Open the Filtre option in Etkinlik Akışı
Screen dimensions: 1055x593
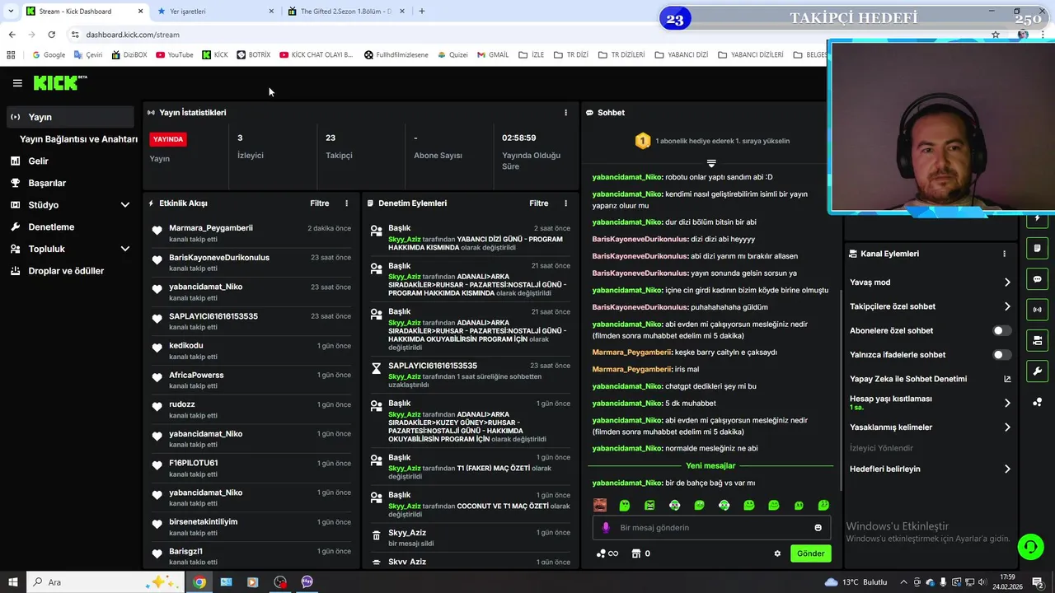(x=319, y=203)
